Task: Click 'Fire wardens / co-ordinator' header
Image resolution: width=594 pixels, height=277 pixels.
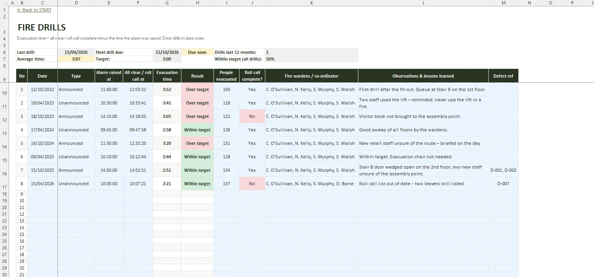Action: point(312,76)
